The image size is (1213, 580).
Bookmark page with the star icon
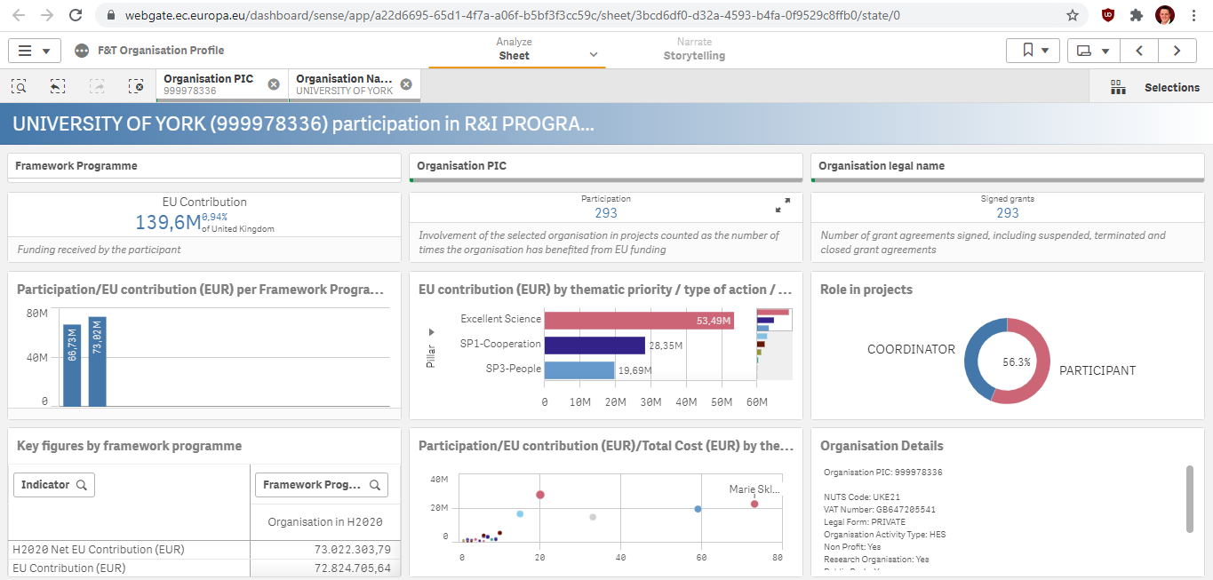point(1073,15)
